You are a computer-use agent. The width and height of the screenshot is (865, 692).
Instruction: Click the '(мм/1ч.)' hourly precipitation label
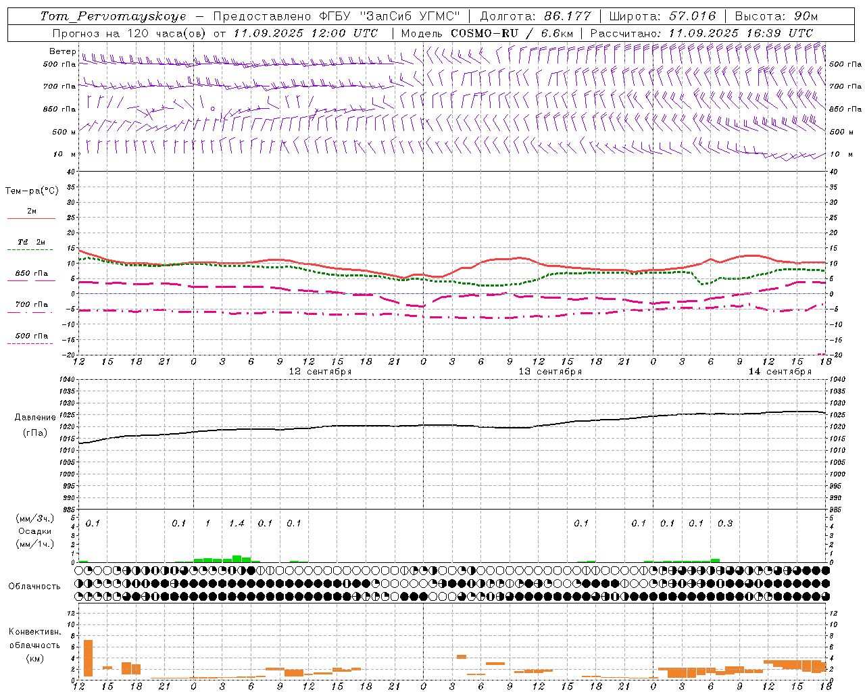[35, 544]
